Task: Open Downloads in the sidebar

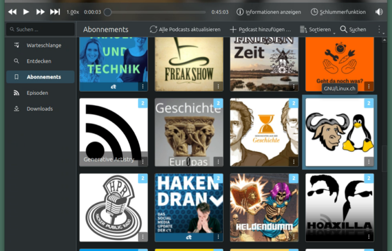Action: [x=41, y=108]
